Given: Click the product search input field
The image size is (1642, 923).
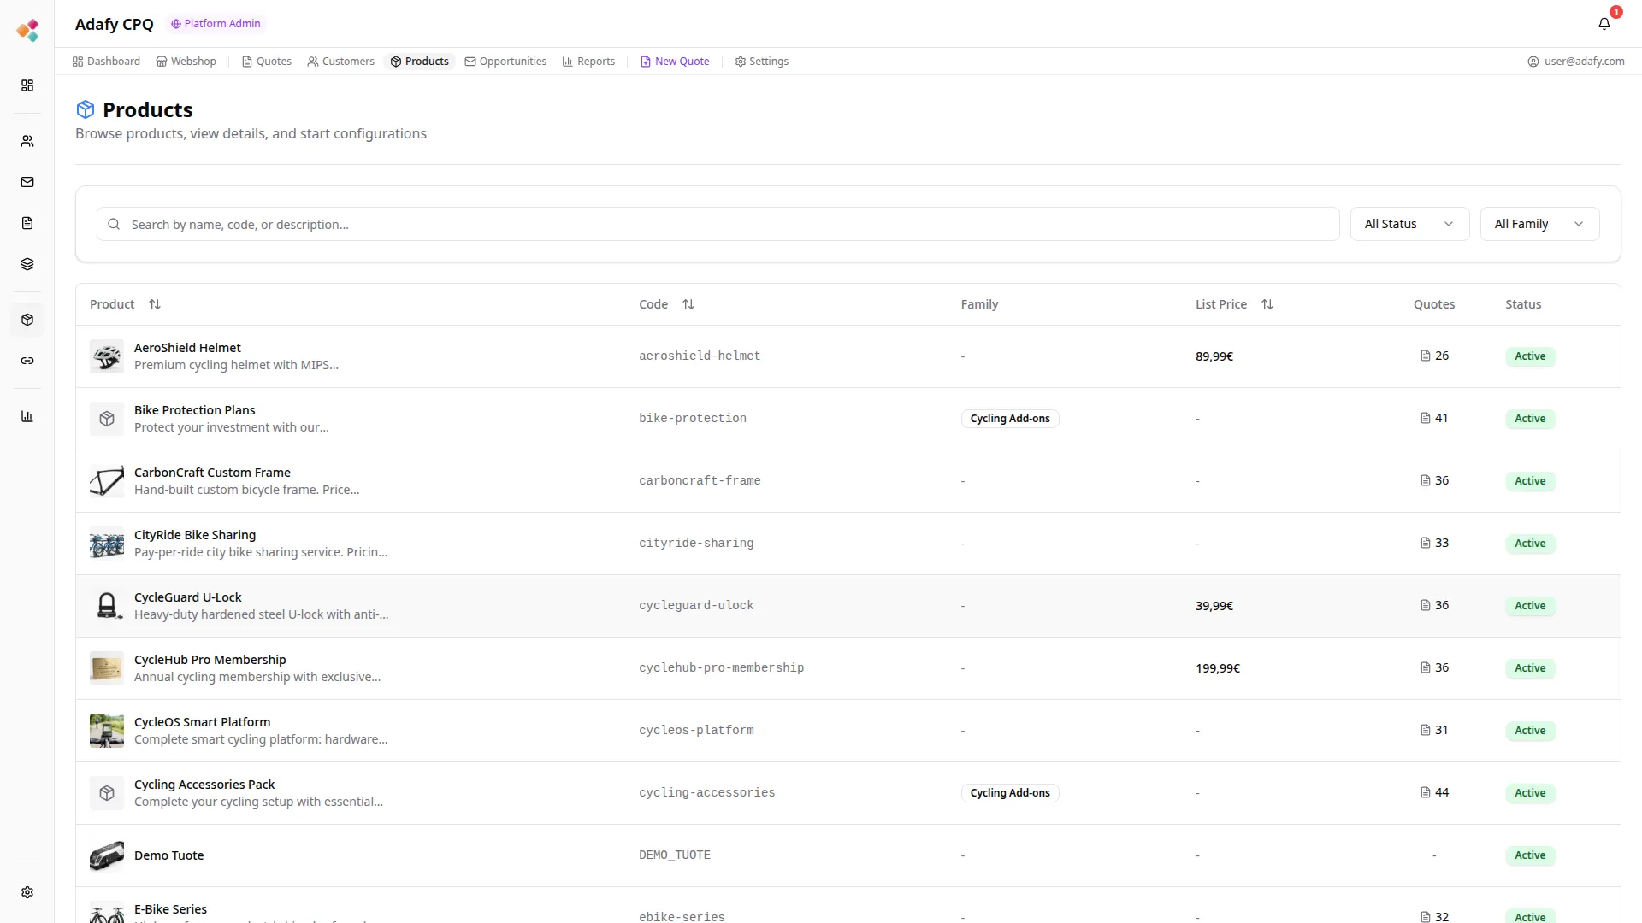Looking at the screenshot, I should pos(718,225).
